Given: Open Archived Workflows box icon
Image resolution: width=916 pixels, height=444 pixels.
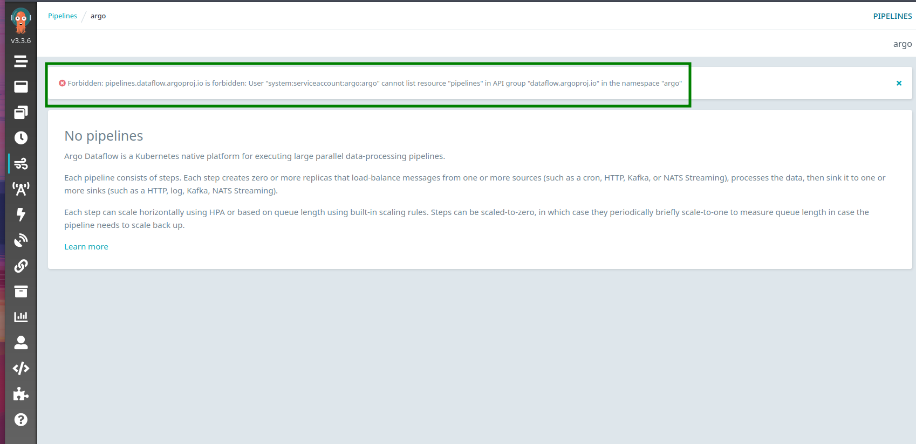Looking at the screenshot, I should pyautogui.click(x=21, y=292).
